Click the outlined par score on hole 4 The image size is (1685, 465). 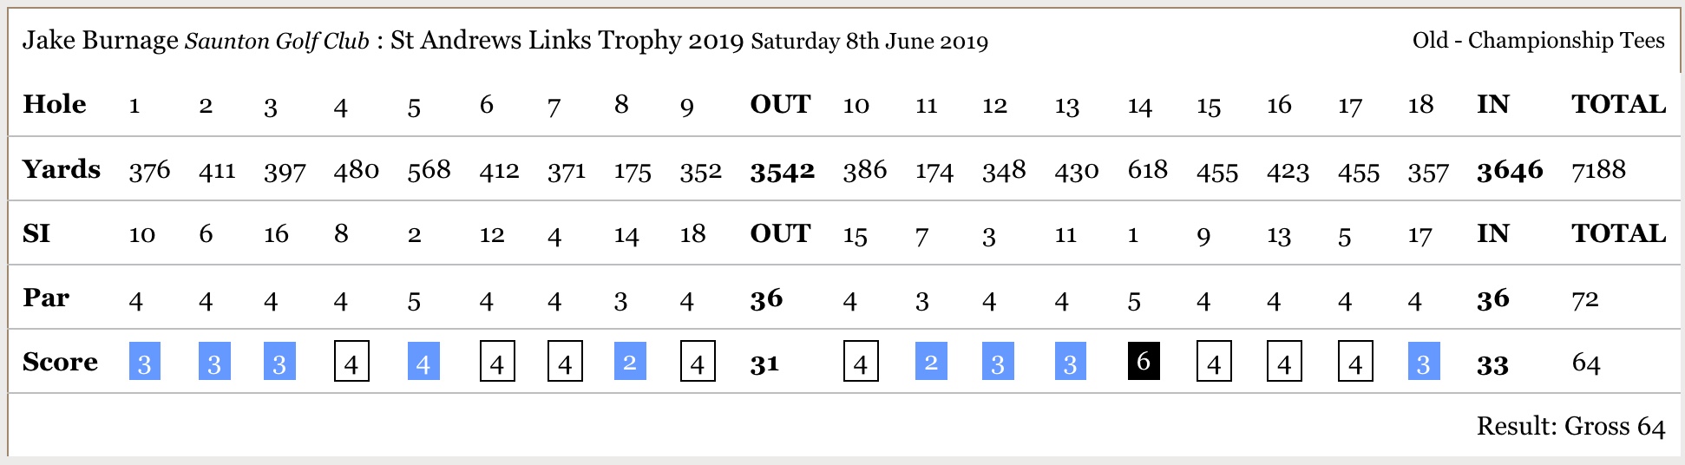click(x=351, y=362)
